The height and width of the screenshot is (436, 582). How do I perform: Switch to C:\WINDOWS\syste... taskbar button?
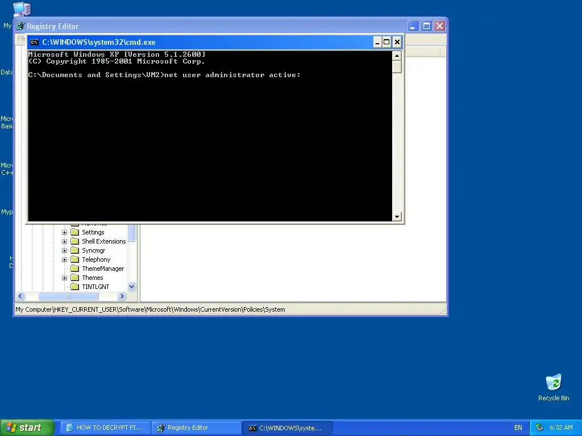click(288, 428)
